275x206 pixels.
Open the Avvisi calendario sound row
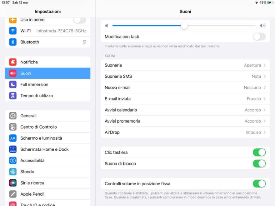pos(185,110)
